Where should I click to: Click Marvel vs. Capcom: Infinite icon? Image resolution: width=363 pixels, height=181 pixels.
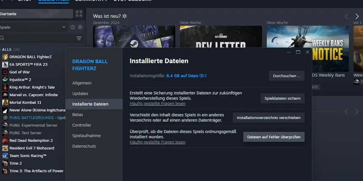pyautogui.click(x=5, y=95)
